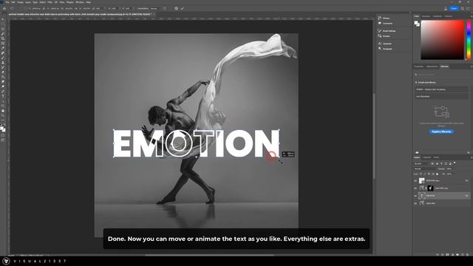Viewport: 473px width, 266px height.
Task: Open the Window menu
Action: tap(80, 2)
